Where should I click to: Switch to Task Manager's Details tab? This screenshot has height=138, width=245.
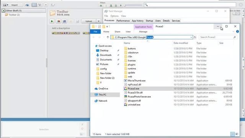click(x=166, y=21)
